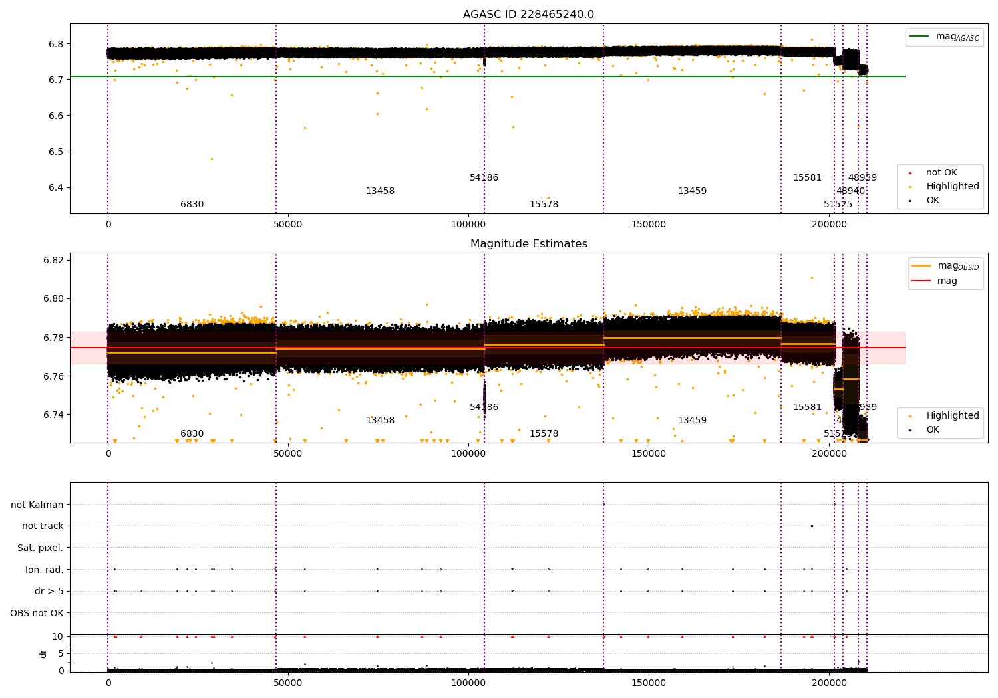
Task: Click x-axis tick 200000 under middle plot
Action: coord(829,454)
